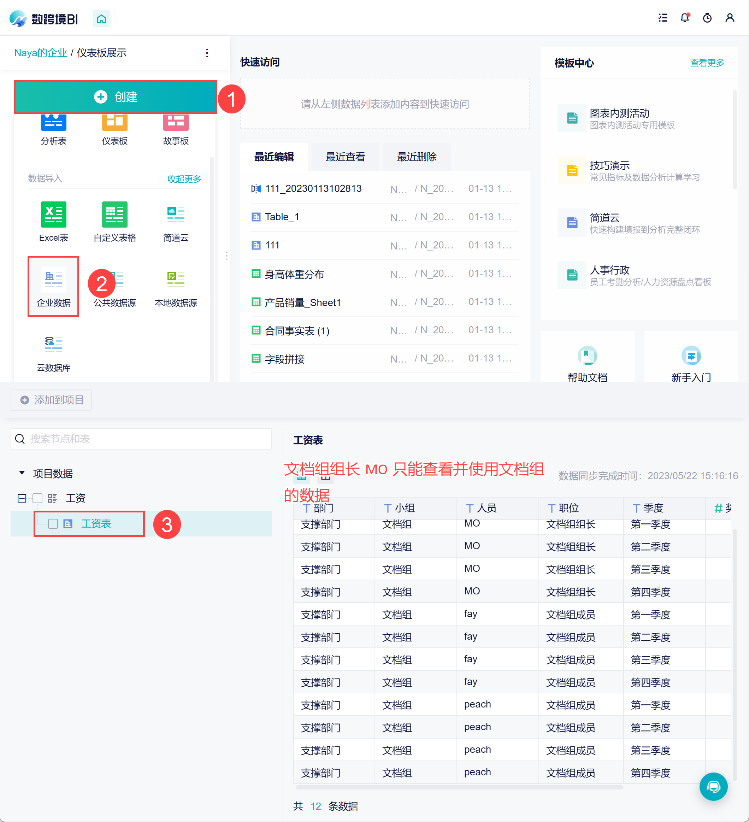The height and width of the screenshot is (822, 749).
Task: Open the three-dot menu beside 仪表板展示
Action: coord(207,53)
